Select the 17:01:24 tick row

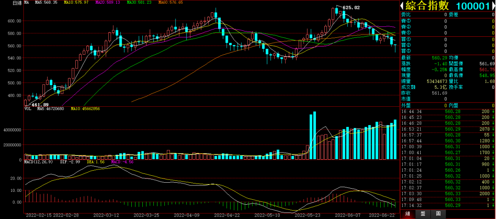(448, 170)
